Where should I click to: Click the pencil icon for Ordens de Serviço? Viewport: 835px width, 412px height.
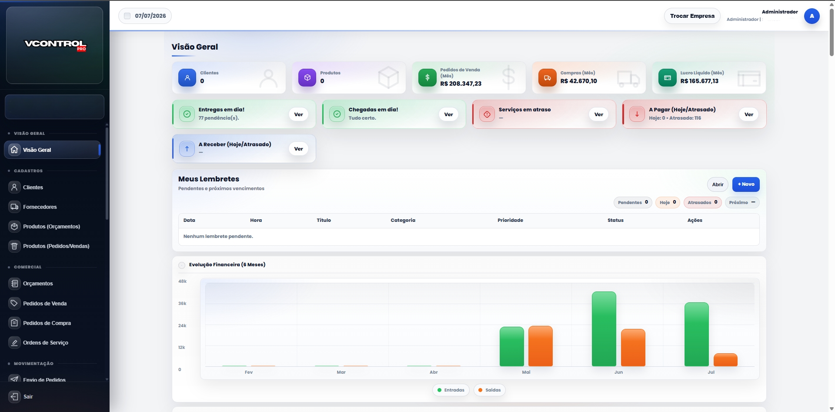[x=14, y=342]
